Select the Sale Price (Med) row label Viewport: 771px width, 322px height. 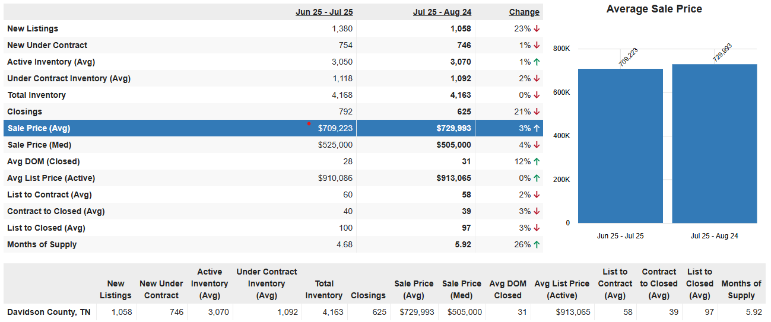[39, 145]
